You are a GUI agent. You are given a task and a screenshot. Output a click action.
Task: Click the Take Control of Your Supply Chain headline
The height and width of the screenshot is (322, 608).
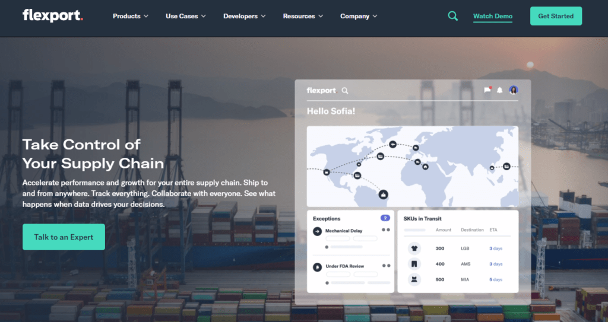[93, 154]
